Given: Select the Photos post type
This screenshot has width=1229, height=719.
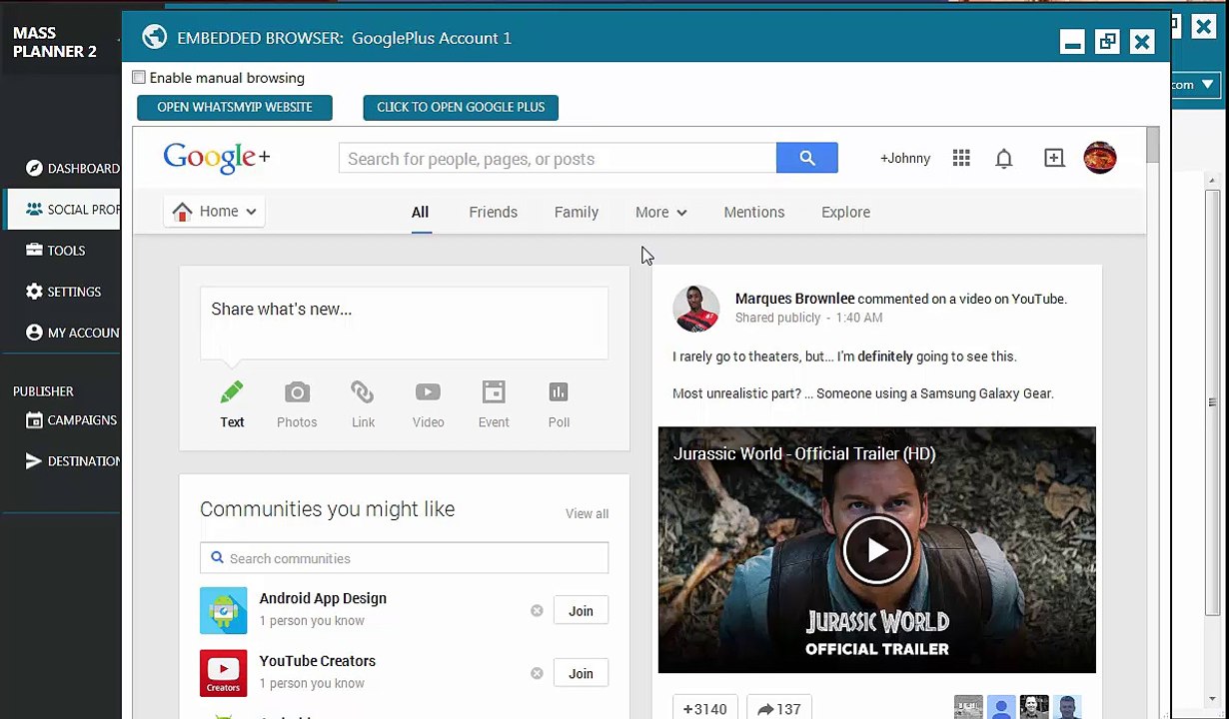Looking at the screenshot, I should pos(297,404).
